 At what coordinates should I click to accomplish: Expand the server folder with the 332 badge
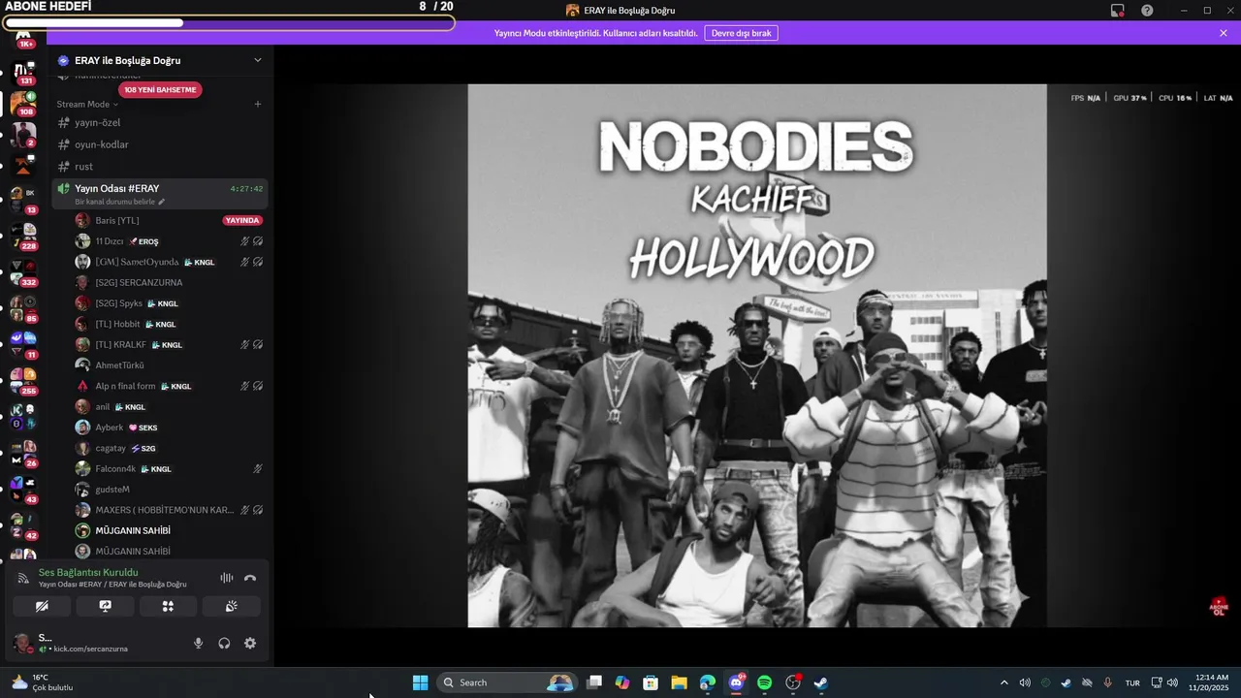(23, 271)
